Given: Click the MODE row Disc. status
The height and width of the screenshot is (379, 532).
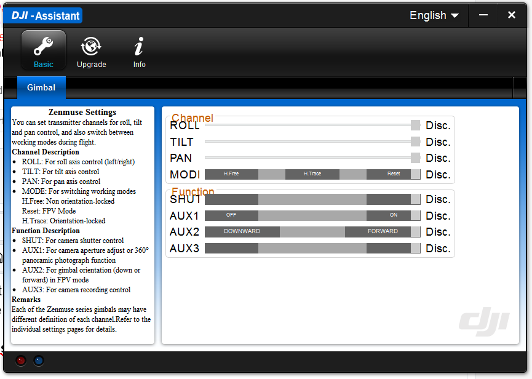Looking at the screenshot, I should (438, 174).
